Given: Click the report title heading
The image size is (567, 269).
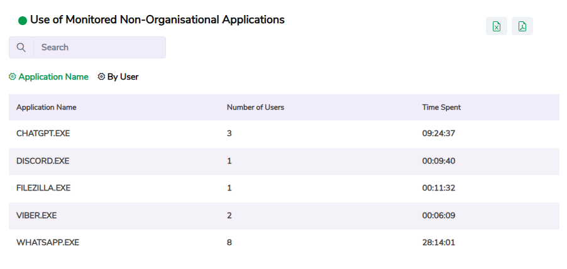Looking at the screenshot, I should (157, 20).
